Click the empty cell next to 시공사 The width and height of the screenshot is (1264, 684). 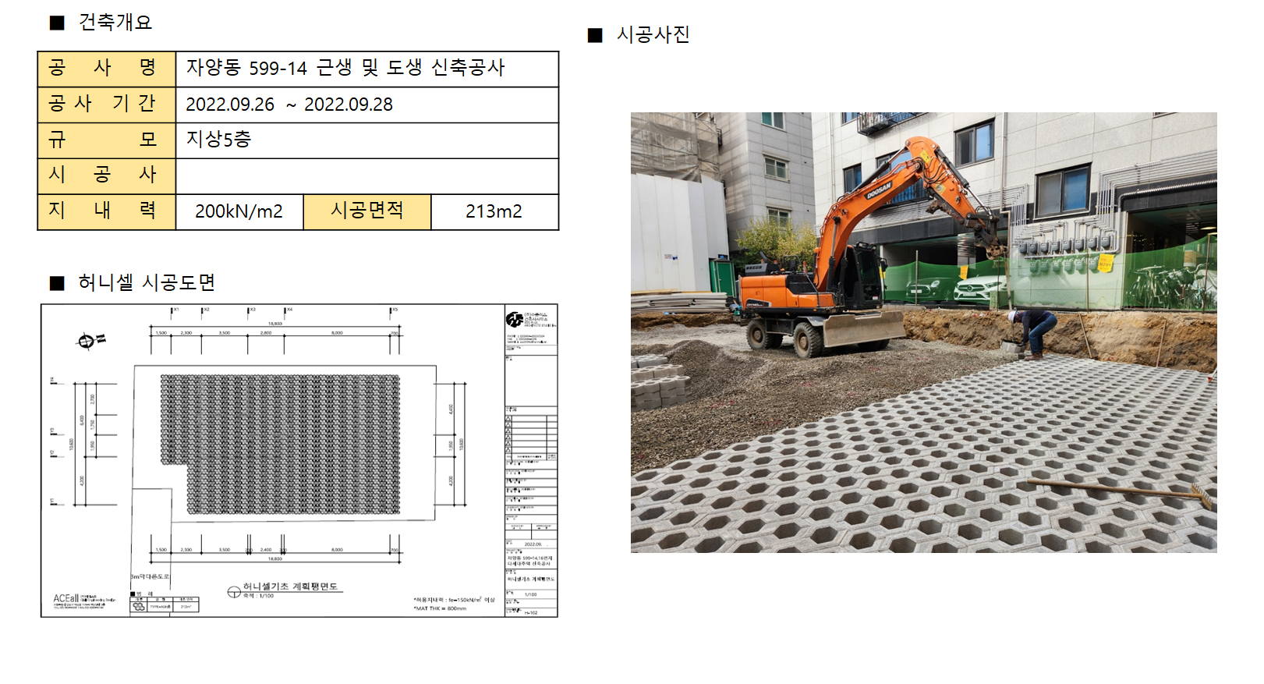pos(367,176)
